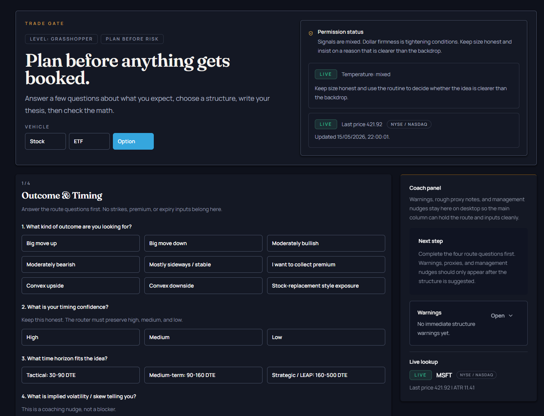Select 'Stock-replacement style exposure'

(x=326, y=286)
